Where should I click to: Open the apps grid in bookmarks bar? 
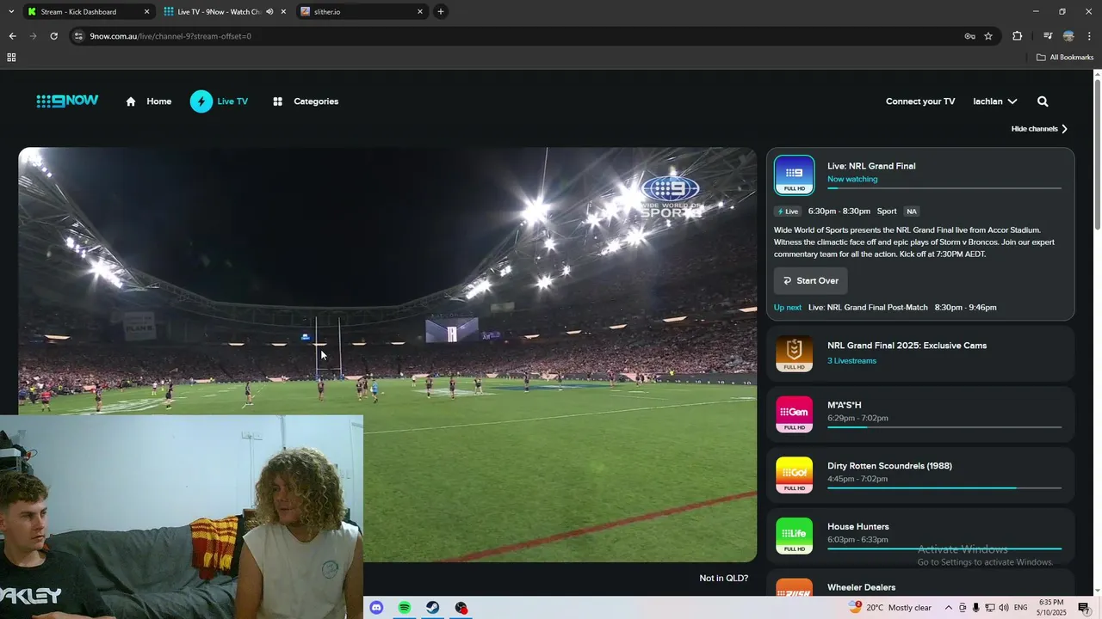(x=11, y=58)
